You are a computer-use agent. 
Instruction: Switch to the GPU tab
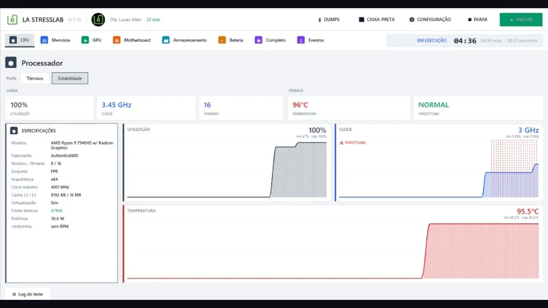[92, 40]
